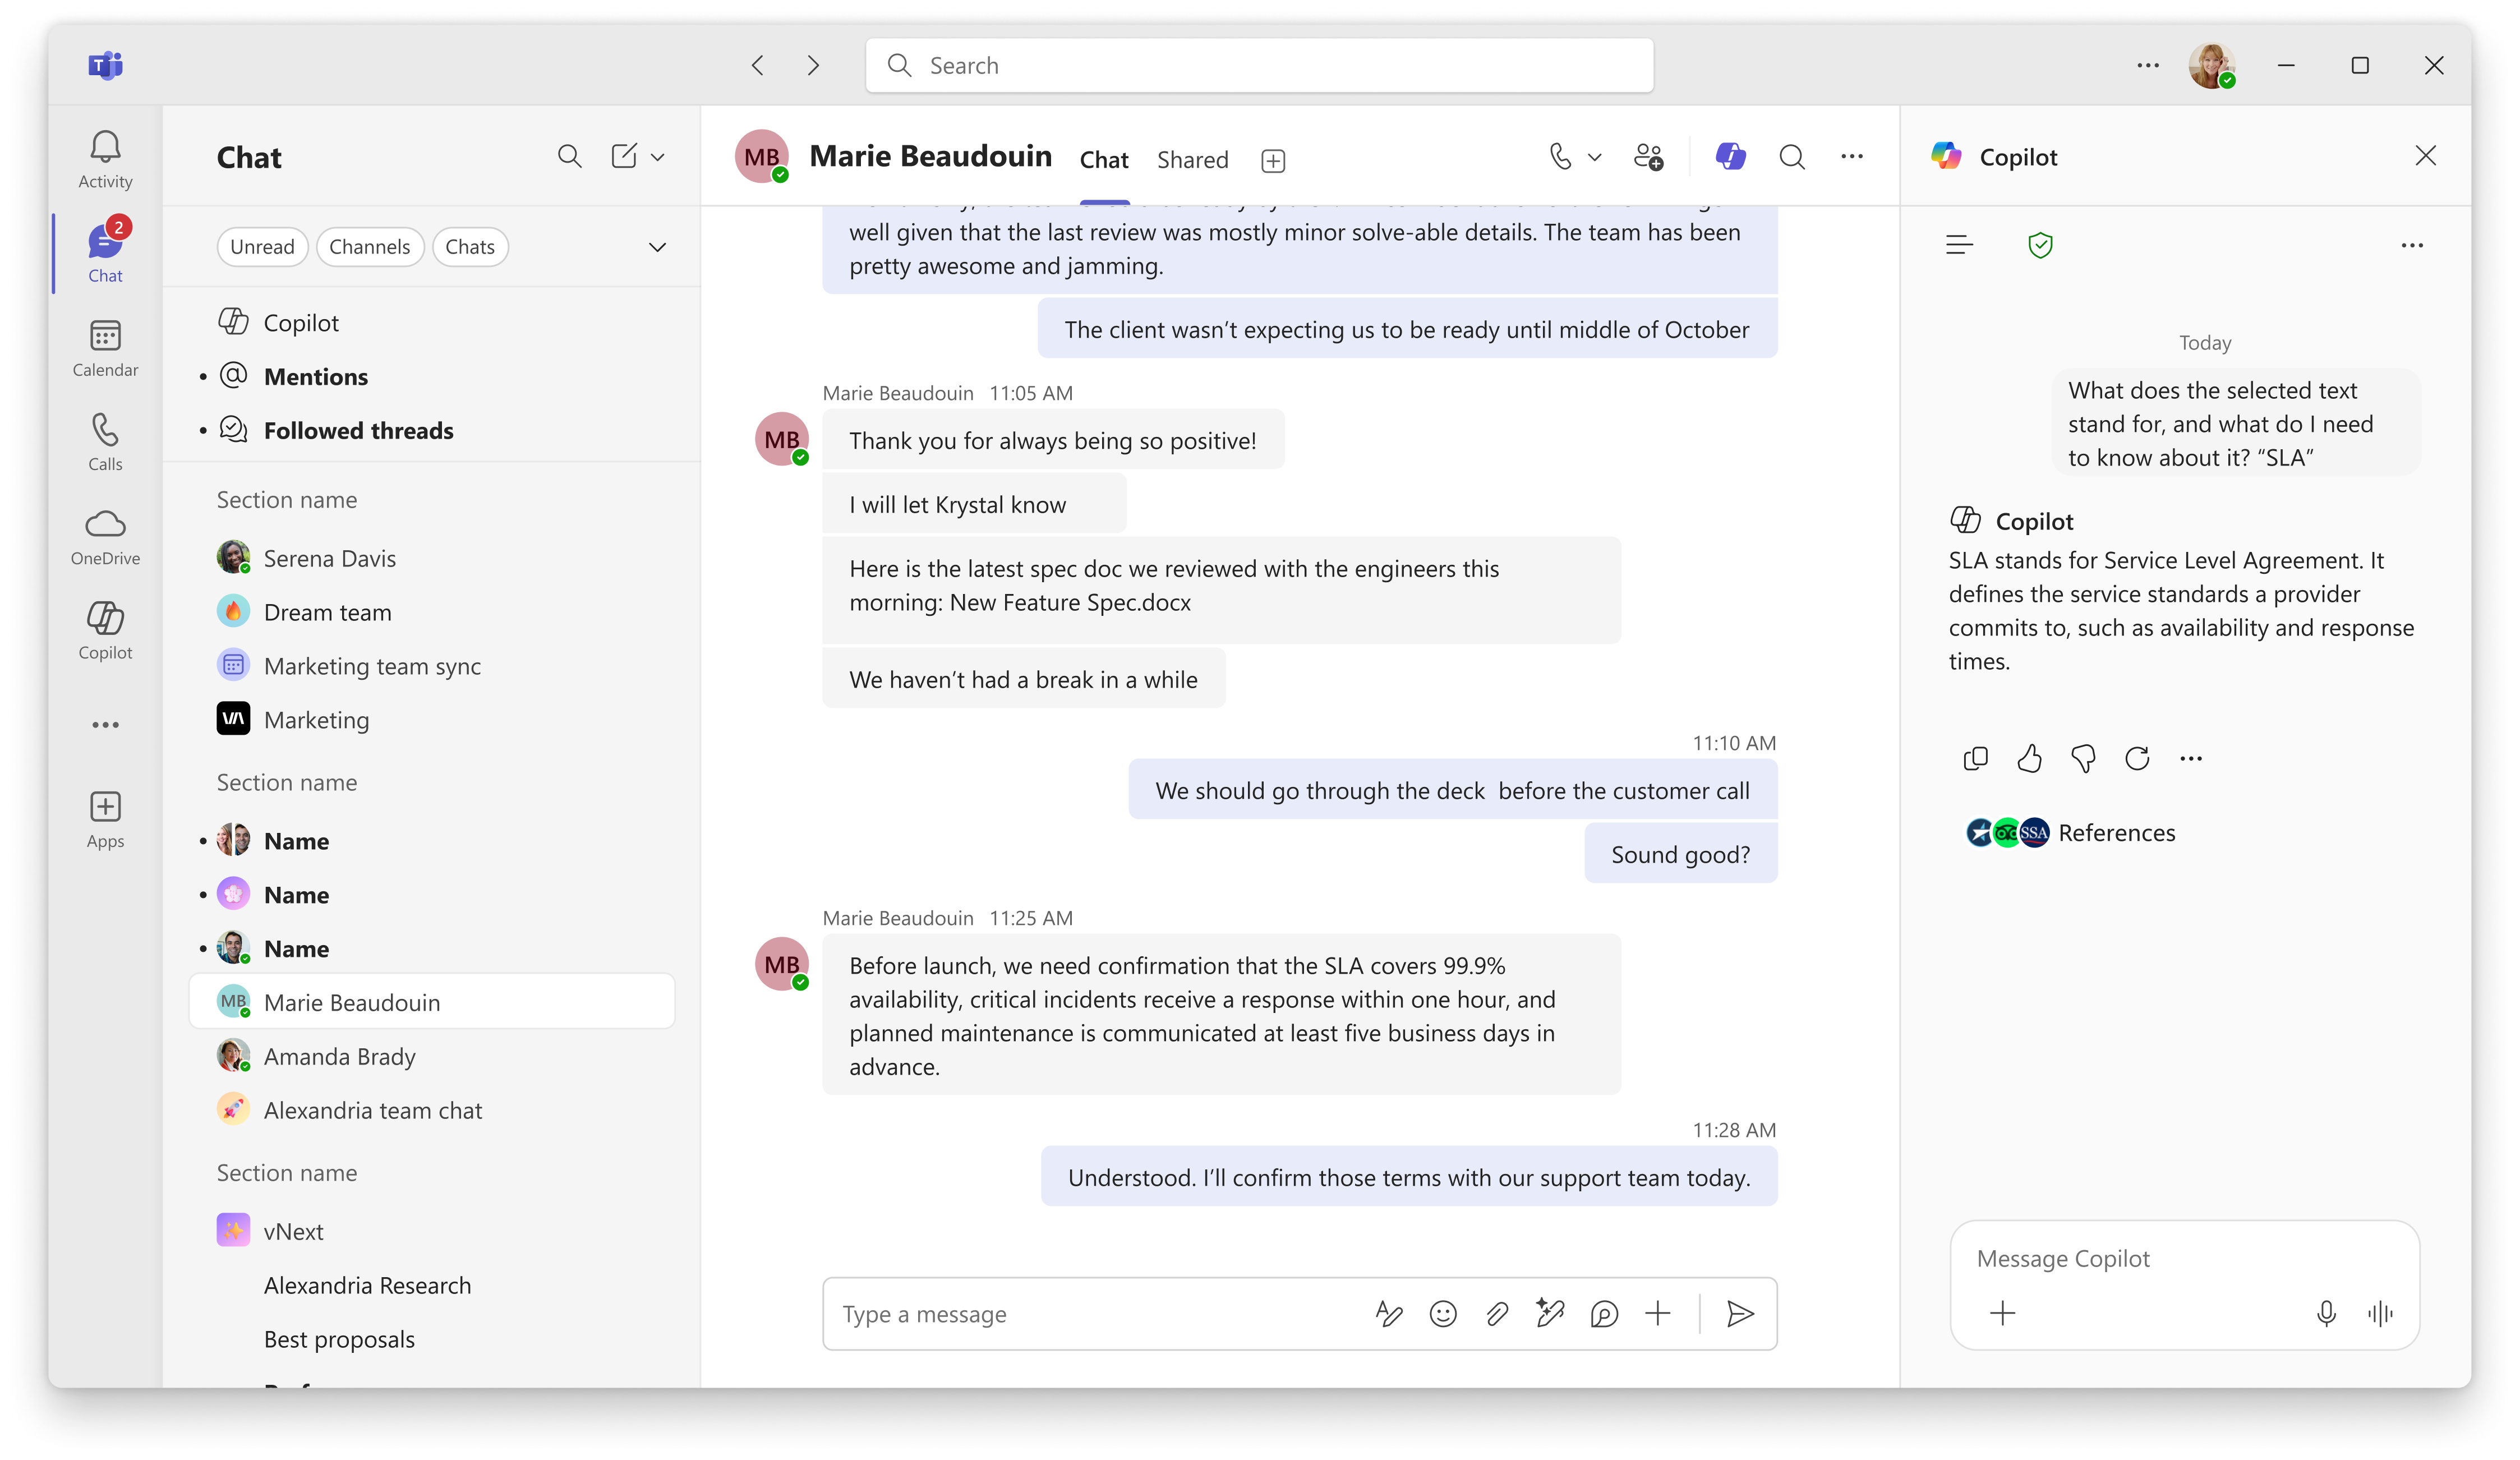Open the Activity feed
Viewport: 2520px width, 1460px height.
tap(105, 160)
